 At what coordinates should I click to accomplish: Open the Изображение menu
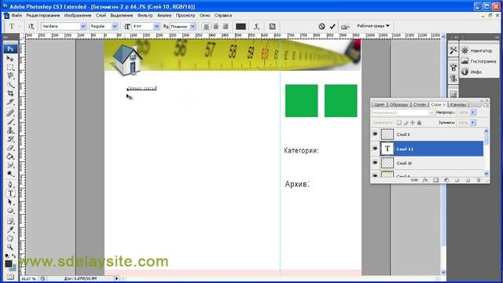pyautogui.click(x=78, y=16)
